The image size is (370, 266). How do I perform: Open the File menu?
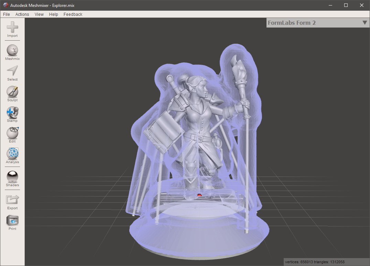click(6, 14)
